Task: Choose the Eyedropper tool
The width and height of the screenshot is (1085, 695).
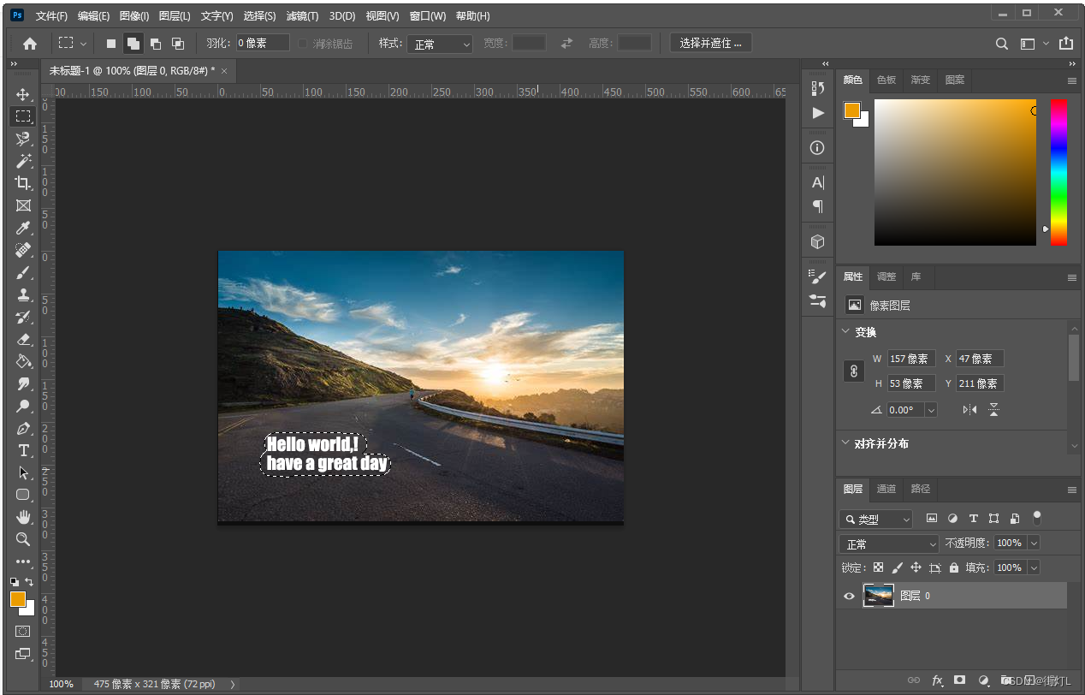Action: (23, 228)
